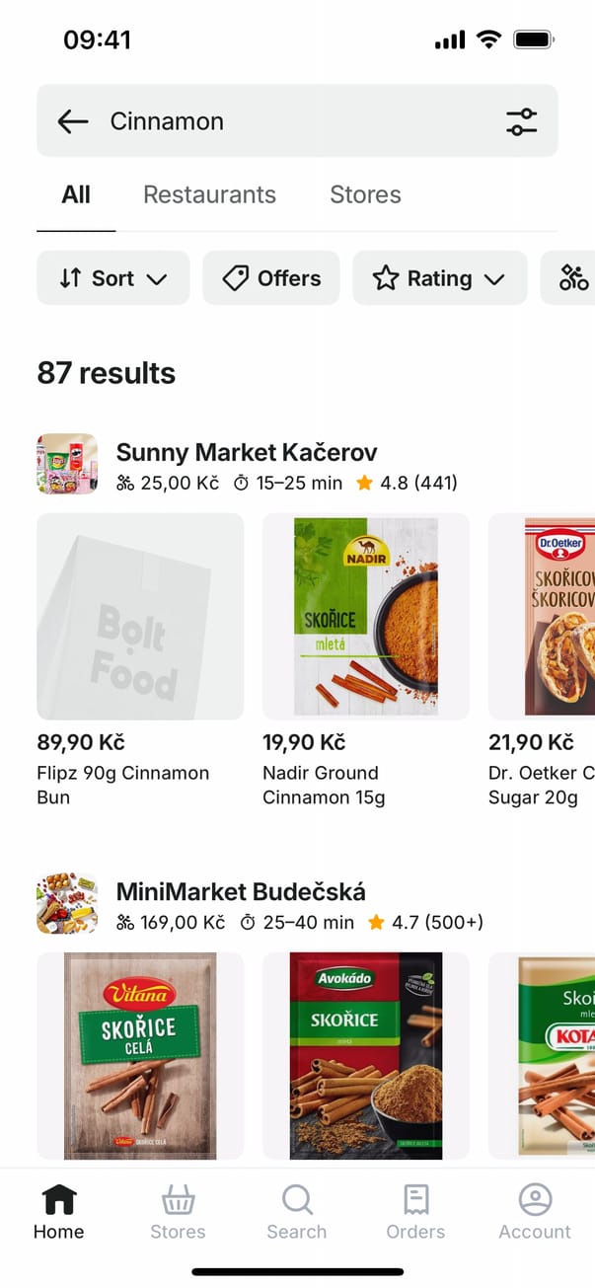Expand the Rating dropdown filter

pos(439,278)
